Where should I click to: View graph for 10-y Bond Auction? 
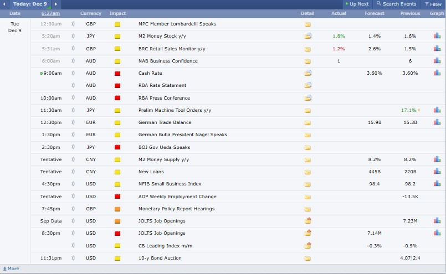pyautogui.click(x=437, y=258)
